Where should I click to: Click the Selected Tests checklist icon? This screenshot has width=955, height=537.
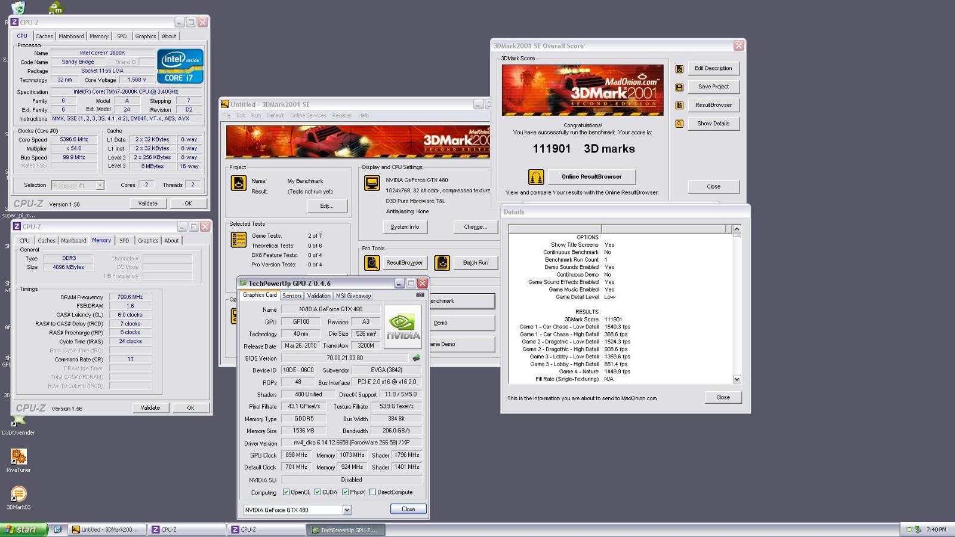[x=239, y=240]
